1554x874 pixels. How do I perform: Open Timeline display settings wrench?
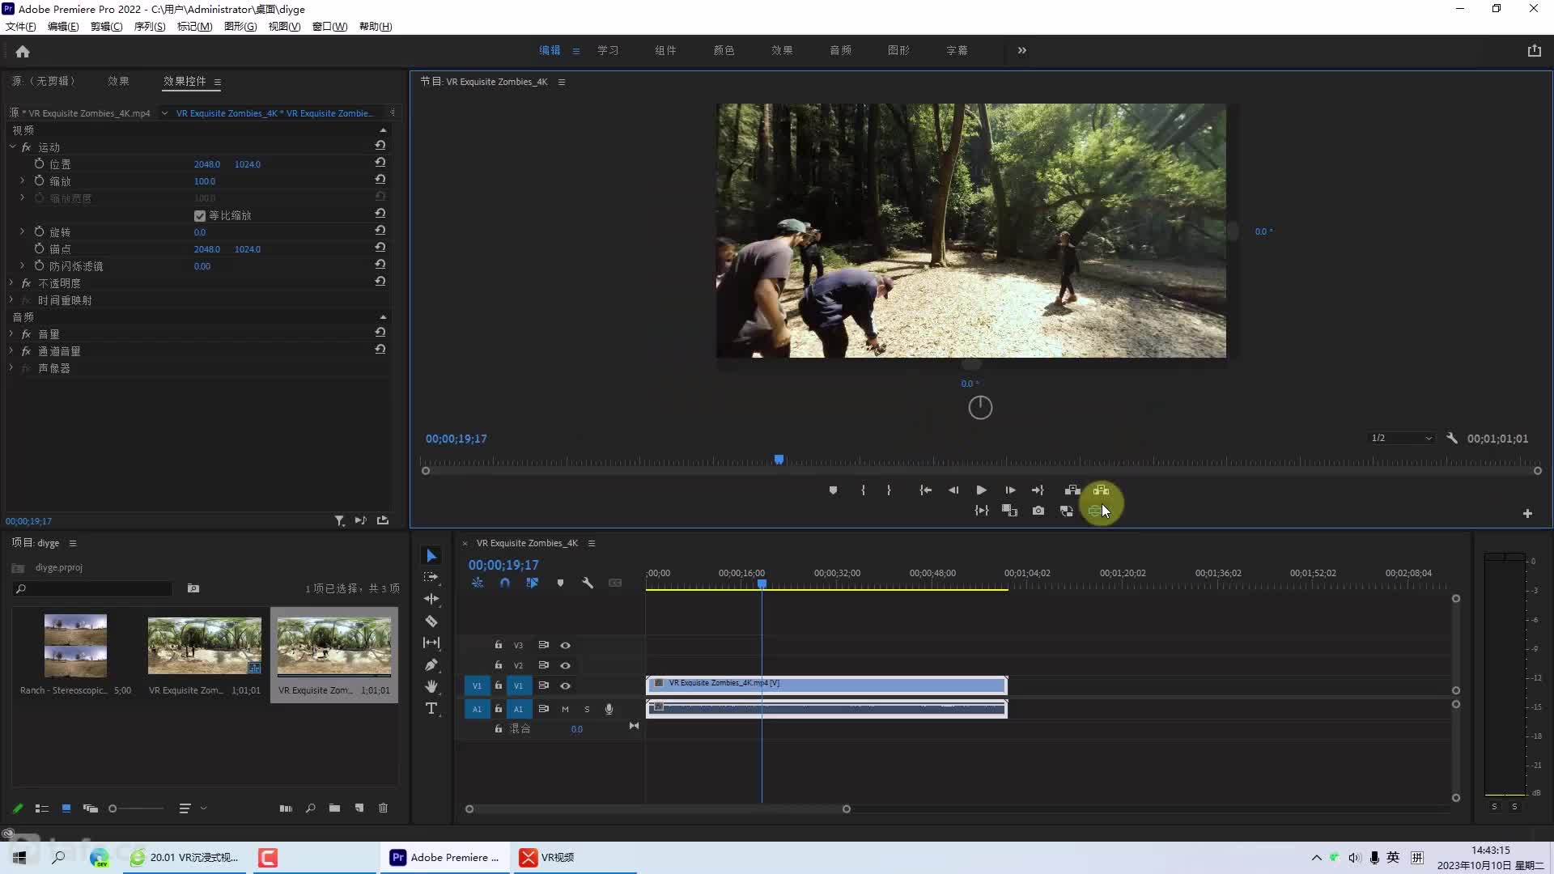588,583
